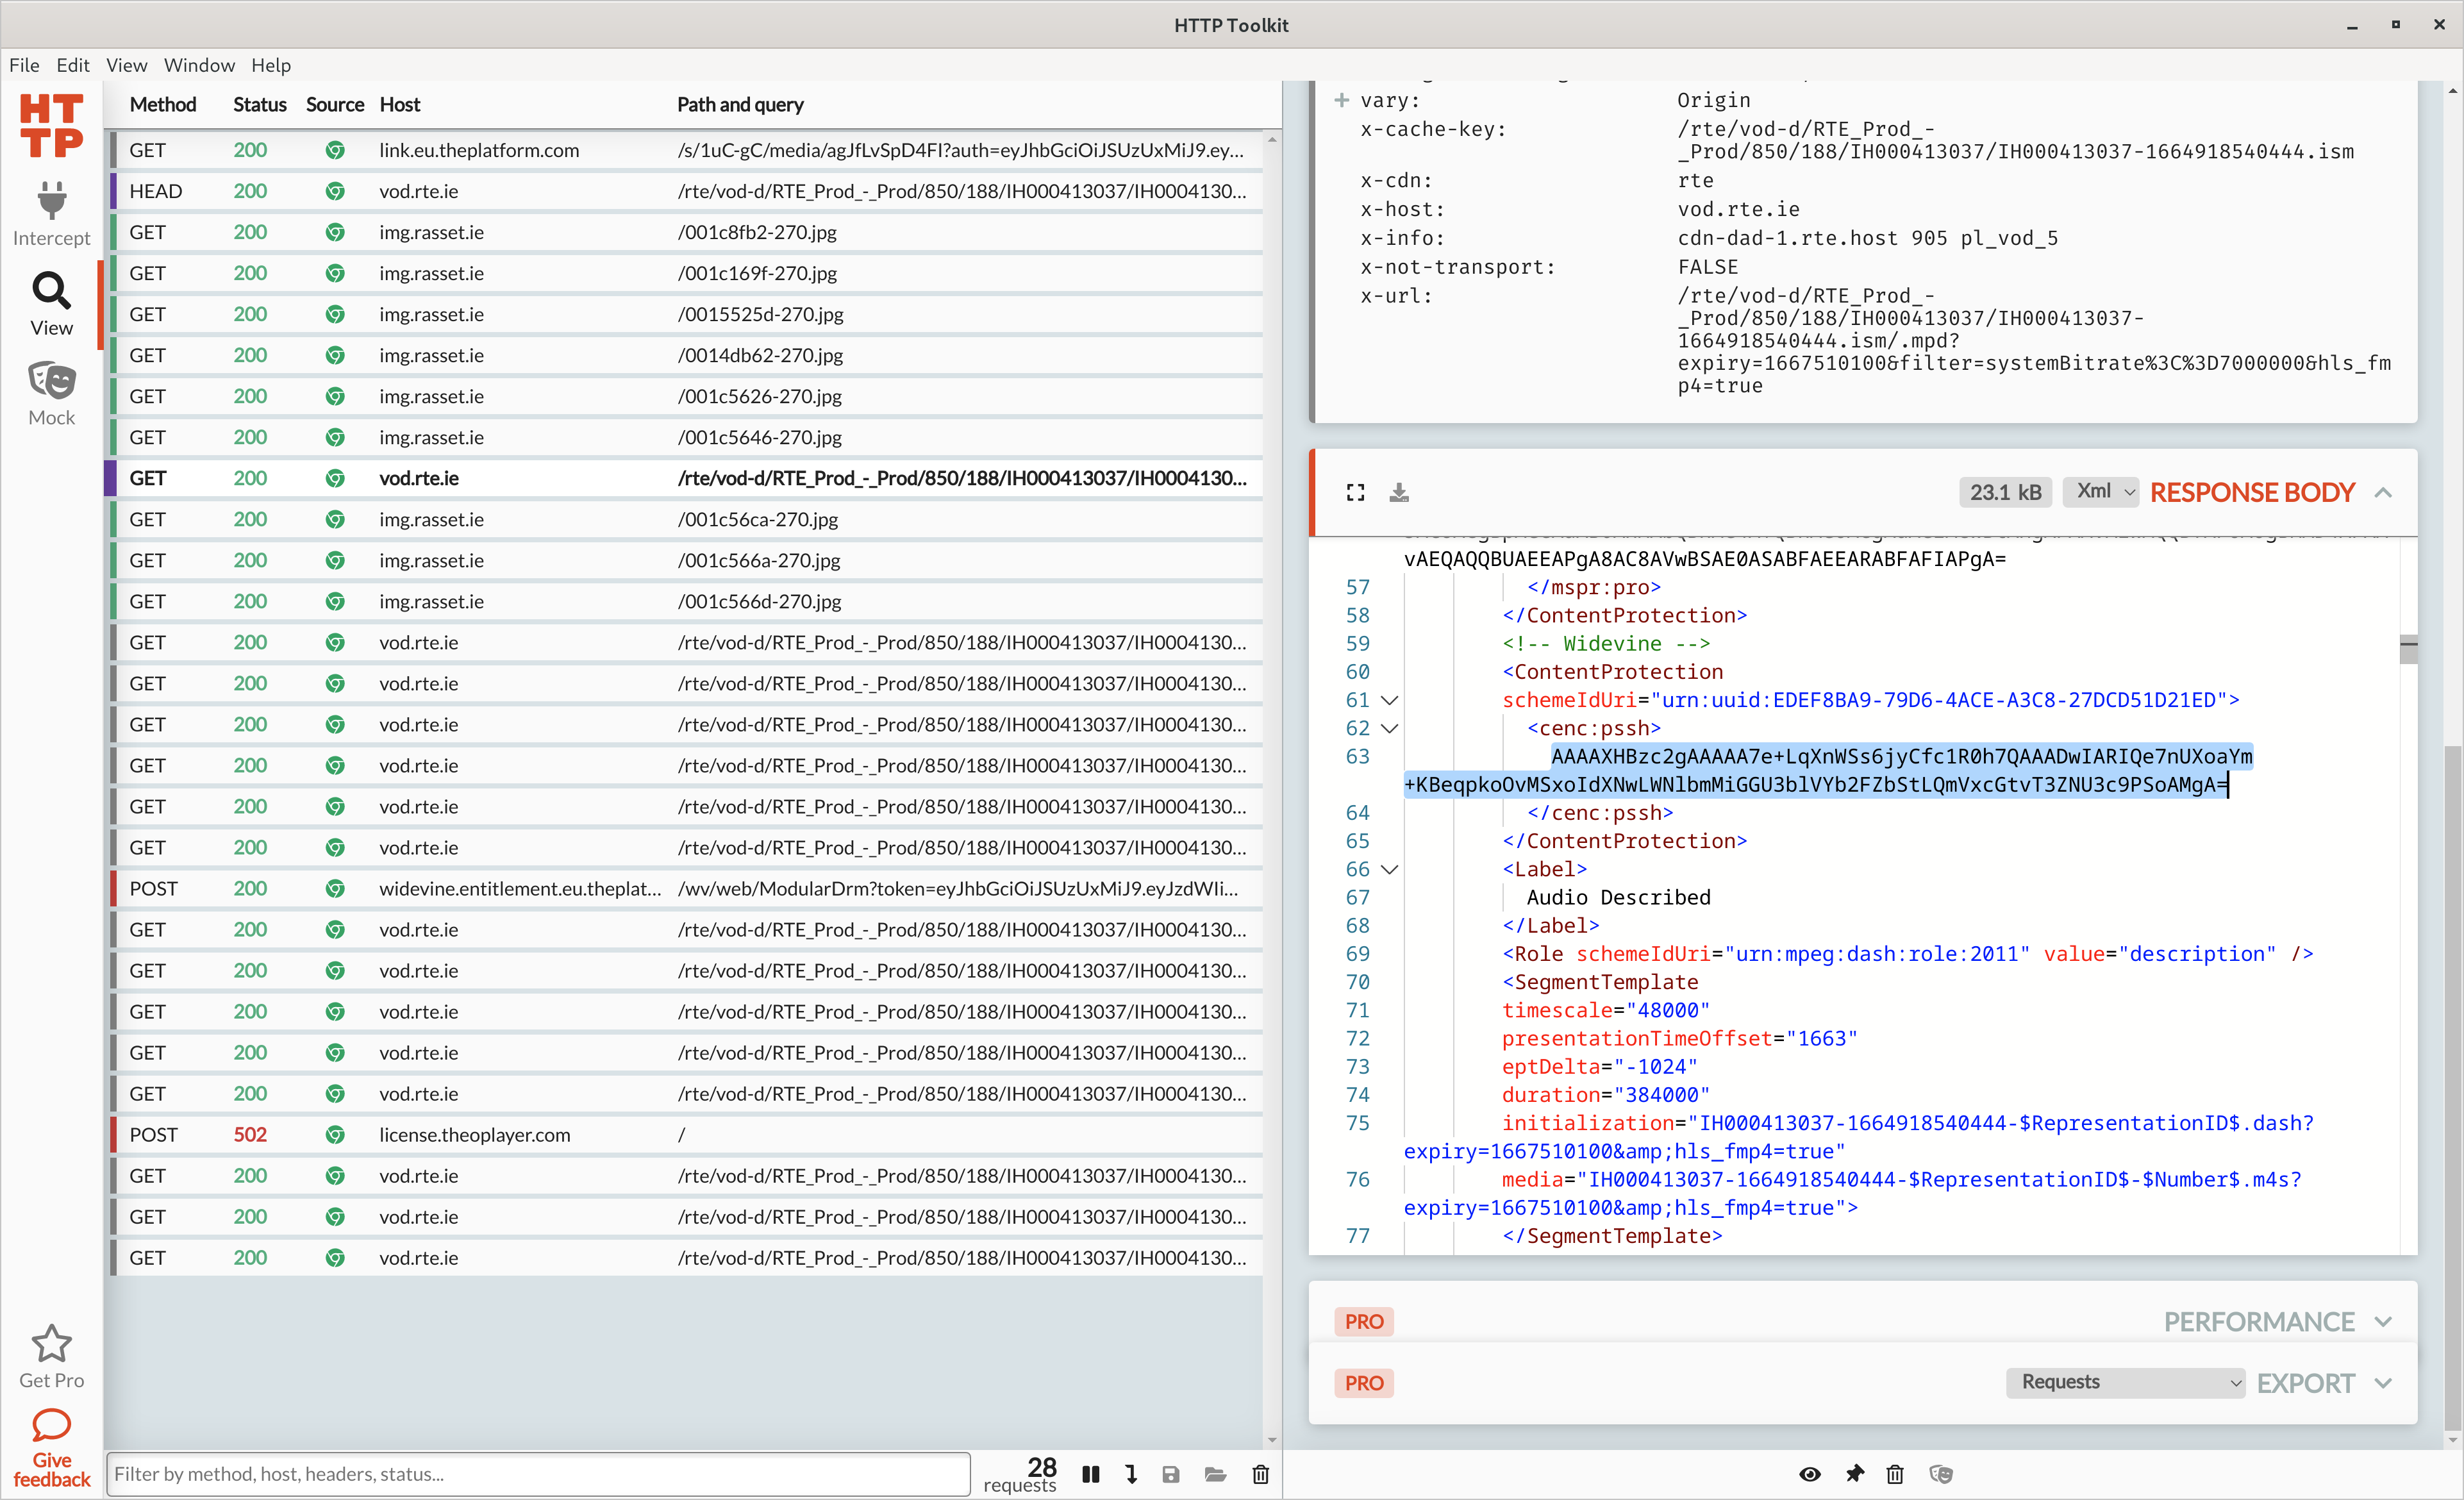Save captured requests with disk icon
Viewport: 2464px width, 1500px height.
[x=1171, y=1474]
